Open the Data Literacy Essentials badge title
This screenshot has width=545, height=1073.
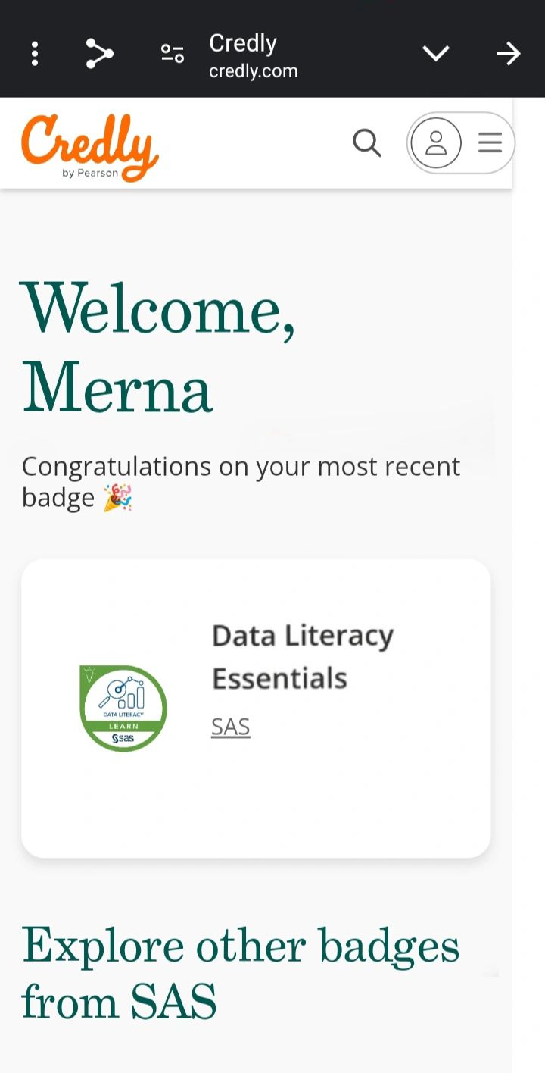pyautogui.click(x=303, y=656)
